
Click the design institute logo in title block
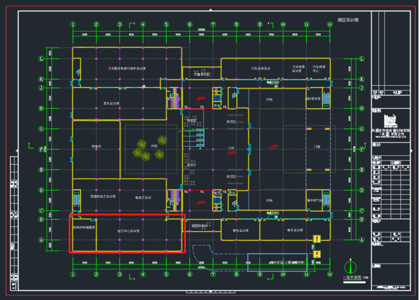pos(389,122)
